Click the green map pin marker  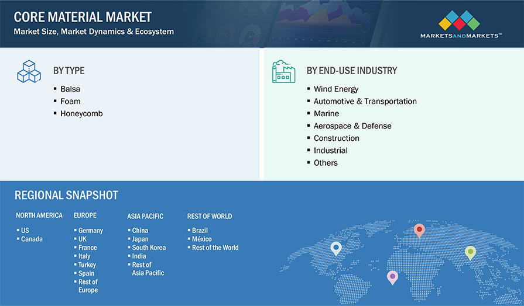(x=470, y=252)
